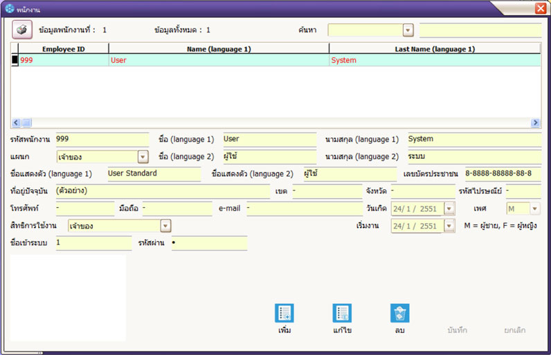Click the รหัสผ่าน password field
The width and height of the screenshot is (551, 355).
coord(208,243)
